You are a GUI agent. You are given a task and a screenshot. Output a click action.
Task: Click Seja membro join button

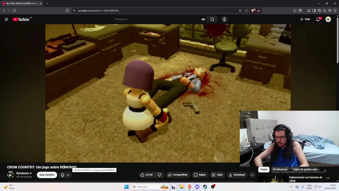tap(47, 175)
